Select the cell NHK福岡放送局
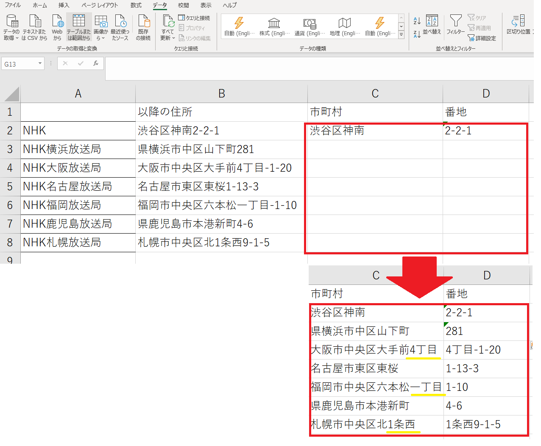Image resolution: width=541 pixels, height=446 pixels. coord(78,205)
